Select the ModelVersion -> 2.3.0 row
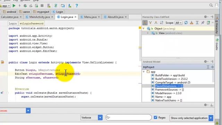Viewport: 222px width, 125px height. pyautogui.click(x=168, y=93)
